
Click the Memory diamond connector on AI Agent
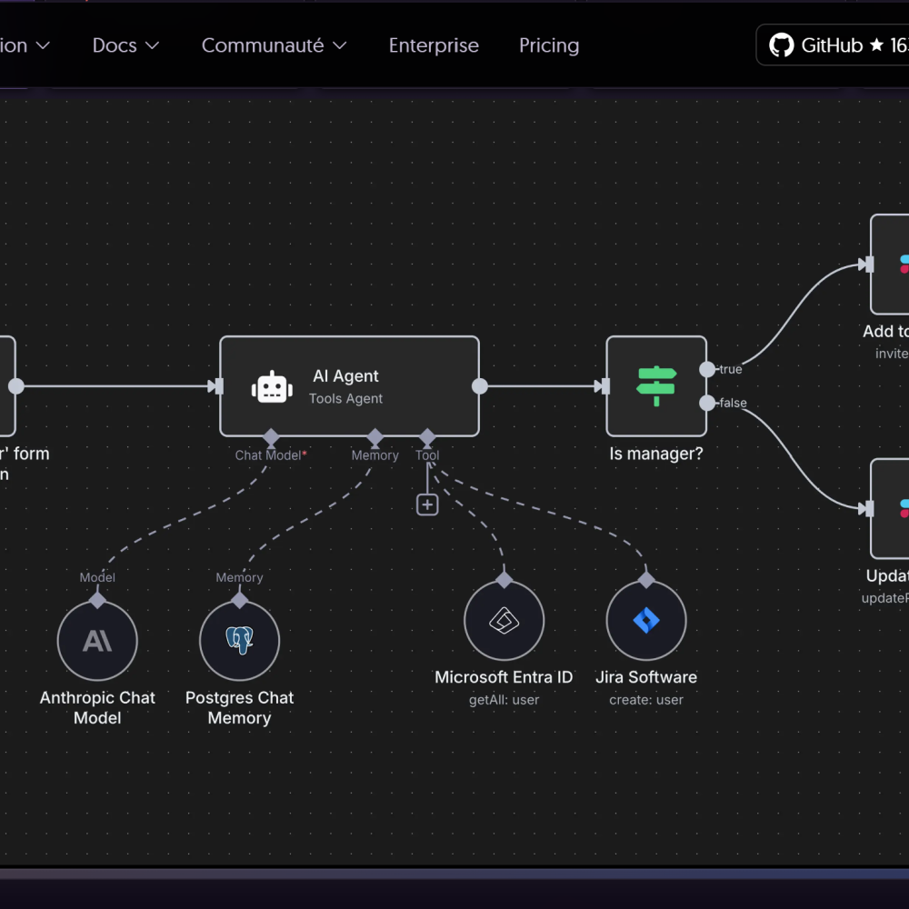coord(375,437)
